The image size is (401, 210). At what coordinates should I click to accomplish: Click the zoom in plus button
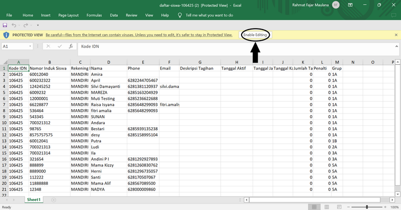click(x=385, y=206)
